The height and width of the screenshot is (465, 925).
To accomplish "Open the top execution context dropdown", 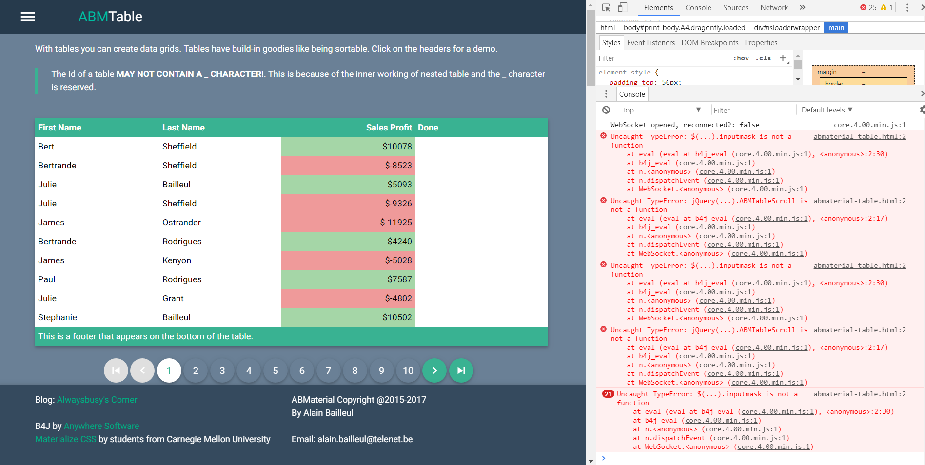I will 662,110.
